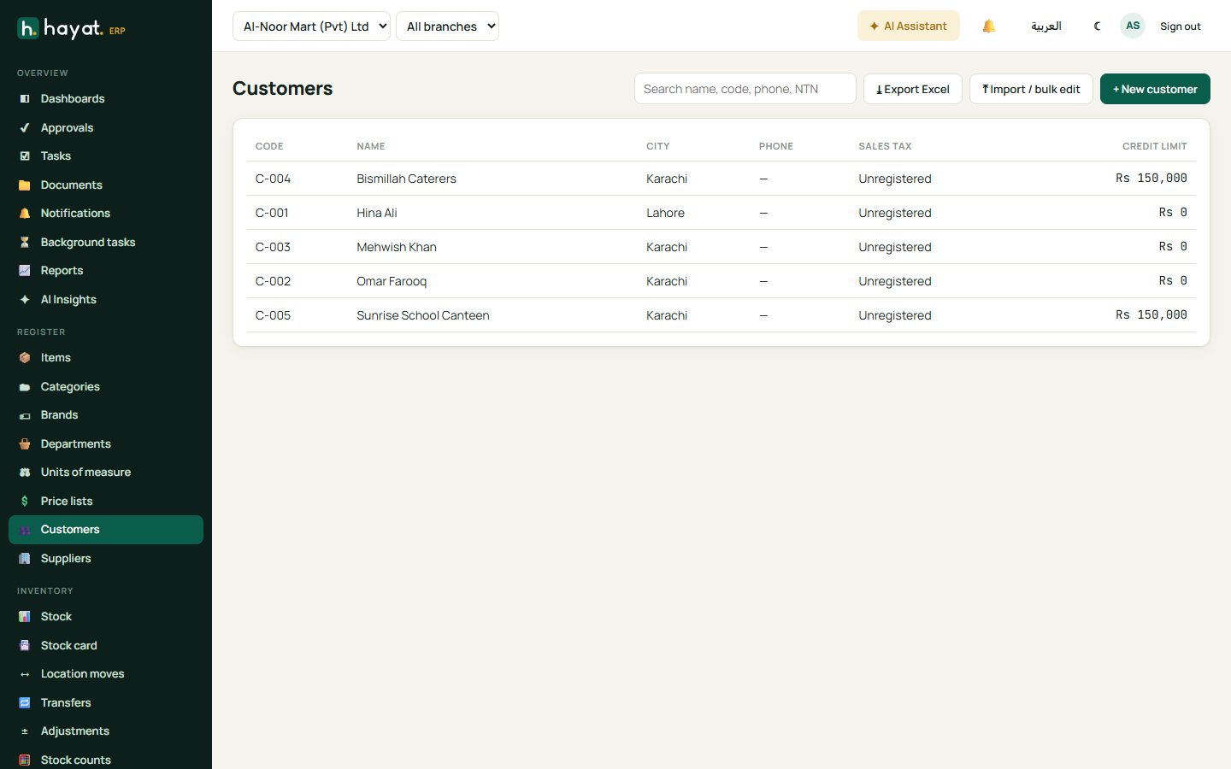Focus the customer search field
Screen dimensions: 1231x769
point(745,89)
